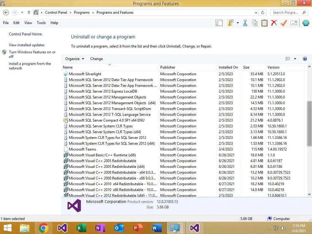Open View installed updates link
Image resolution: width=312 pixels, height=234 pixels.
[27, 45]
